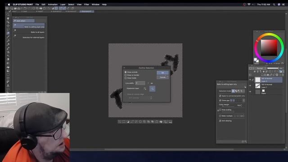The image size is (288, 162).
Task: Toggle Apply to connected pixels only checkbox
Action: pyautogui.click(x=220, y=96)
